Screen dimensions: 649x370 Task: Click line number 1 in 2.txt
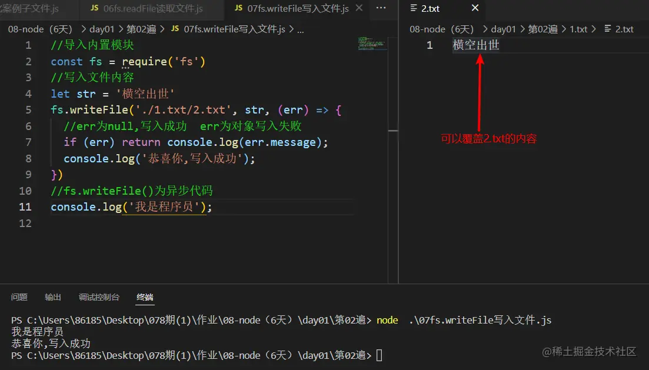point(430,45)
